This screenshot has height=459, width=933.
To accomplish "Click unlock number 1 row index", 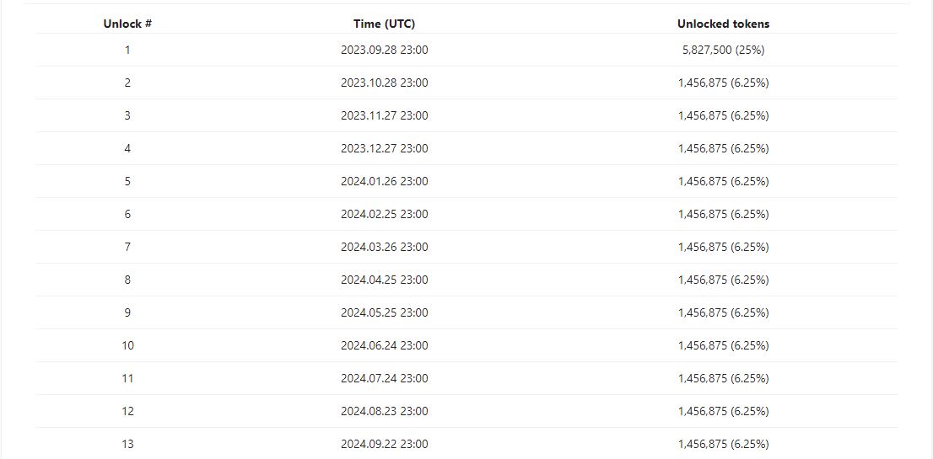I will pos(127,50).
